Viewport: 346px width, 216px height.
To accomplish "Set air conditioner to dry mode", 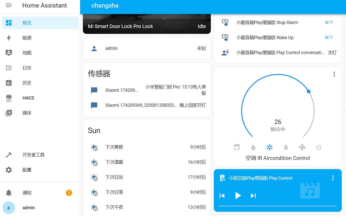I will 286,147.
